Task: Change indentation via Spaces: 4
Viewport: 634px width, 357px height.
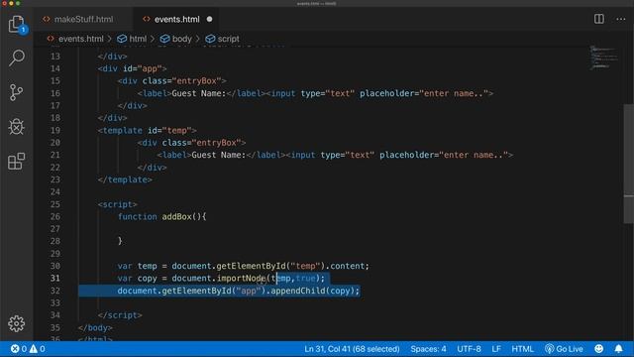Action: click(x=428, y=348)
